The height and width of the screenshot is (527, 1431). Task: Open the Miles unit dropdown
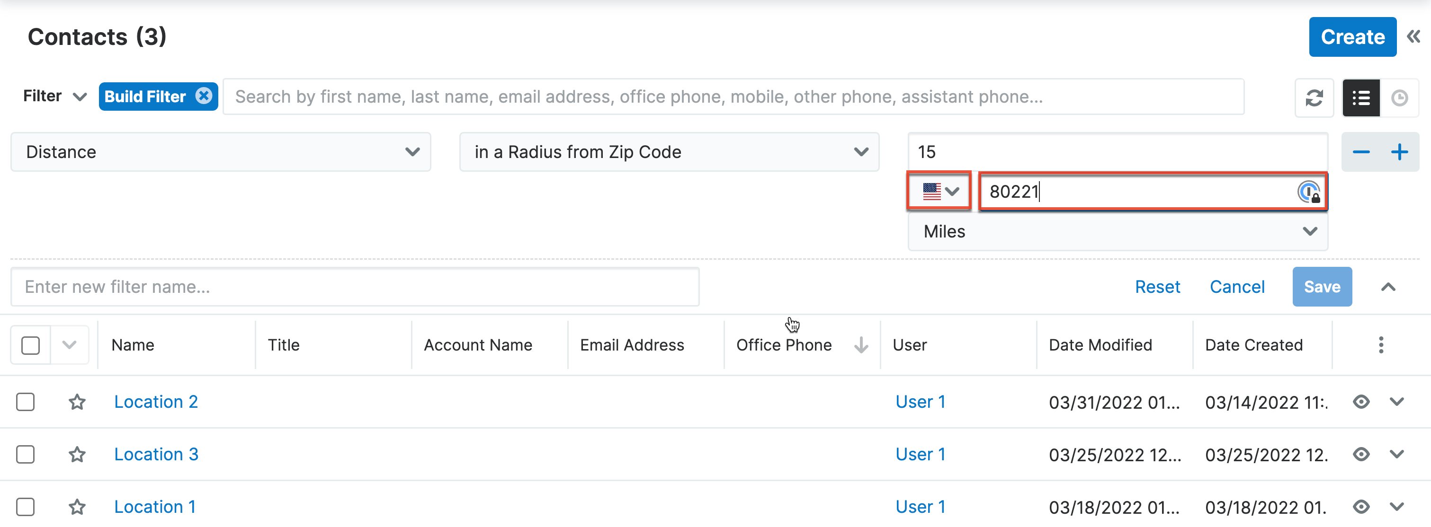pos(1118,232)
